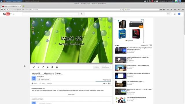Click the thumbs up like icon

tap(104, 83)
